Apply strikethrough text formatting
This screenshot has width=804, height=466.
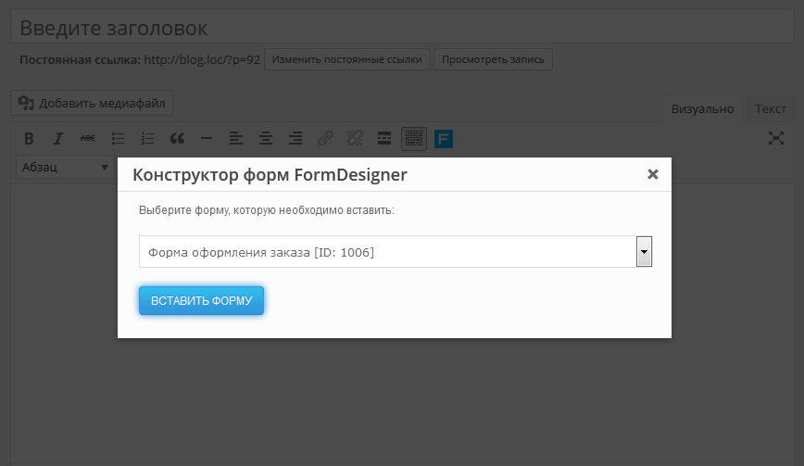coord(88,138)
